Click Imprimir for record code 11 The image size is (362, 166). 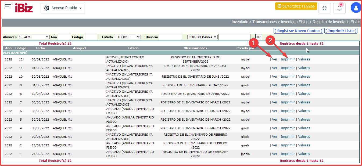click(288, 68)
